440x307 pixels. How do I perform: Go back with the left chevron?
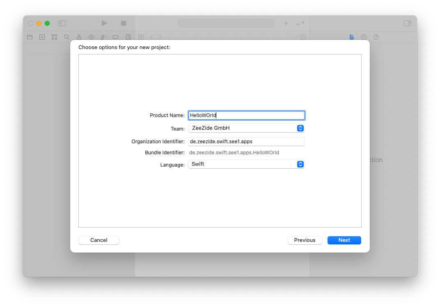coord(151,37)
